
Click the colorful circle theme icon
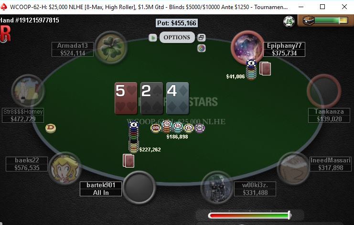(202, 48)
